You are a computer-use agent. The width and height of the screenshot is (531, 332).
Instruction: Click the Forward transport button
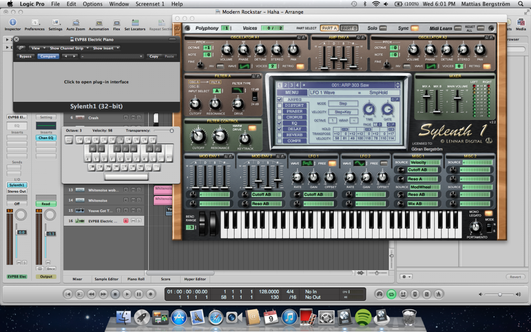tap(103, 293)
